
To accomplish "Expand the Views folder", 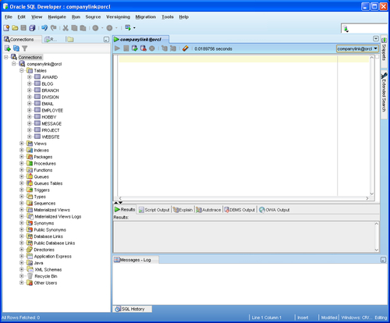I will 22,144.
